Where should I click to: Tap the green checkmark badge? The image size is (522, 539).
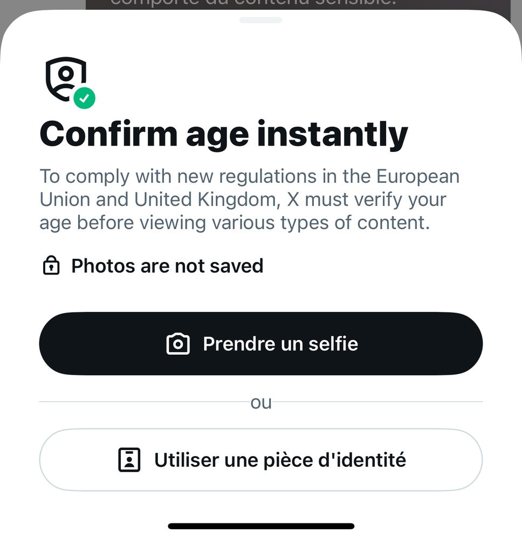84,98
